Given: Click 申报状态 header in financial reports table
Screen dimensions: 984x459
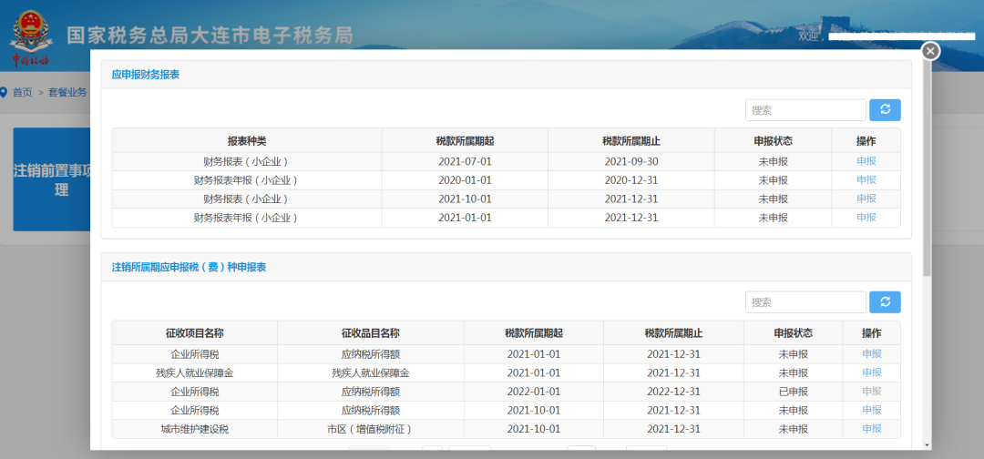Looking at the screenshot, I should 774,141.
